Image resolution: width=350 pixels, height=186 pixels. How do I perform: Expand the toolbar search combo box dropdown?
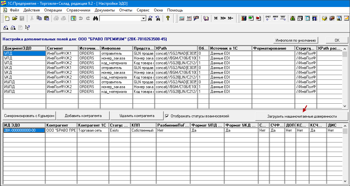pos(143,18)
